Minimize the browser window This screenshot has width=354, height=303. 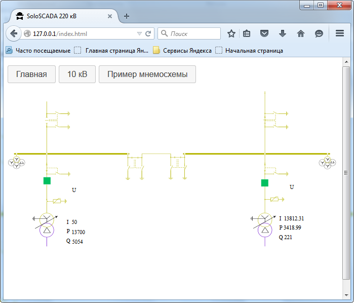(306, 6)
